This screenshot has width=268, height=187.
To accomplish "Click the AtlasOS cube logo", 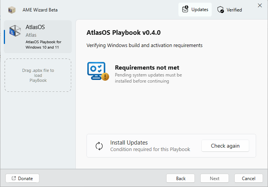I will tap(15, 31).
